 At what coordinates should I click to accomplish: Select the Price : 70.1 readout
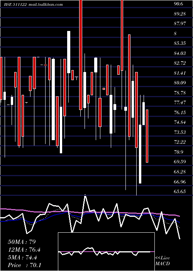tap(25, 265)
